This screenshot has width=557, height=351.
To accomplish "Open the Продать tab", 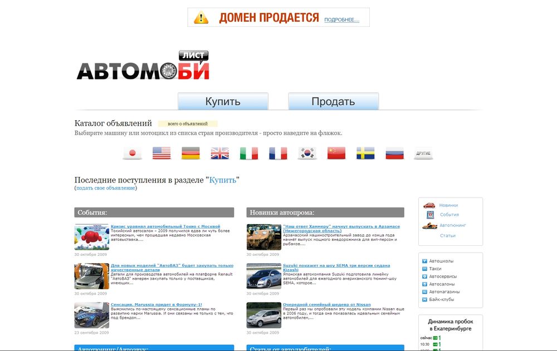I will 333,101.
